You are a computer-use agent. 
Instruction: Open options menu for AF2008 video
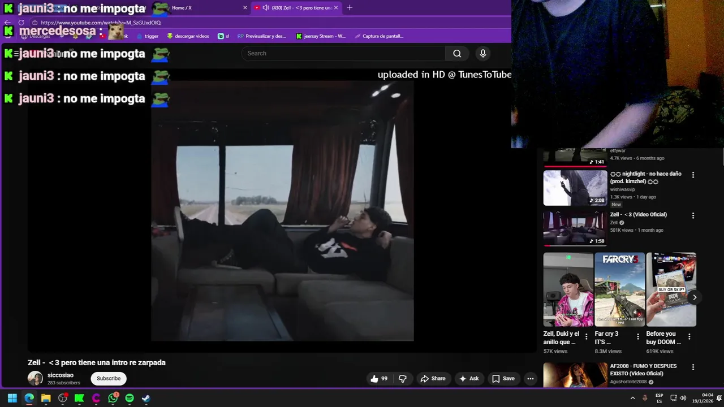click(x=693, y=367)
